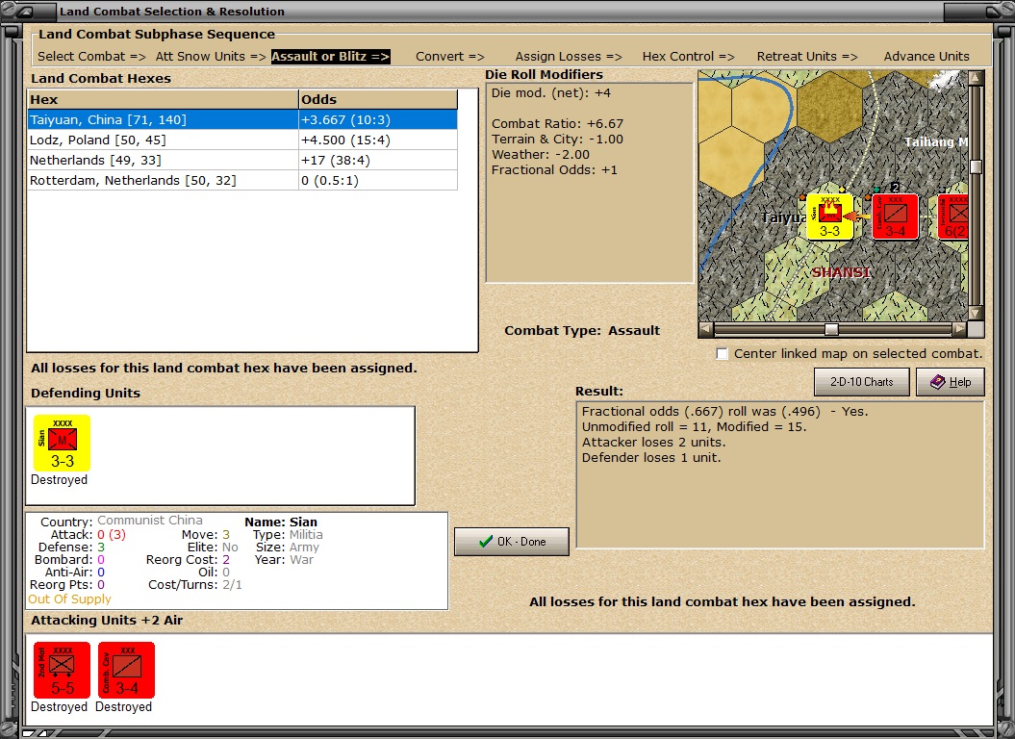The image size is (1015, 739).
Task: Click the purple book icon on Help button
Action: pos(937,382)
